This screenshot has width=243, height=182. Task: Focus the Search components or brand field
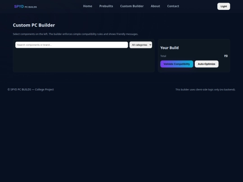click(72, 45)
